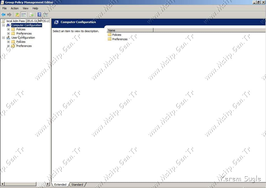
Task: Click the Computer Configuration tree icon
Action: (x=8, y=25)
